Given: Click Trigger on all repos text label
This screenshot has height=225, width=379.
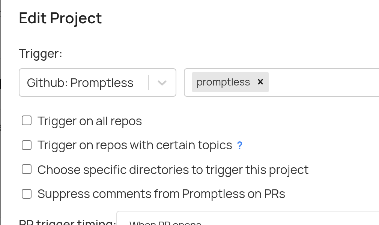Looking at the screenshot, I should [89, 121].
